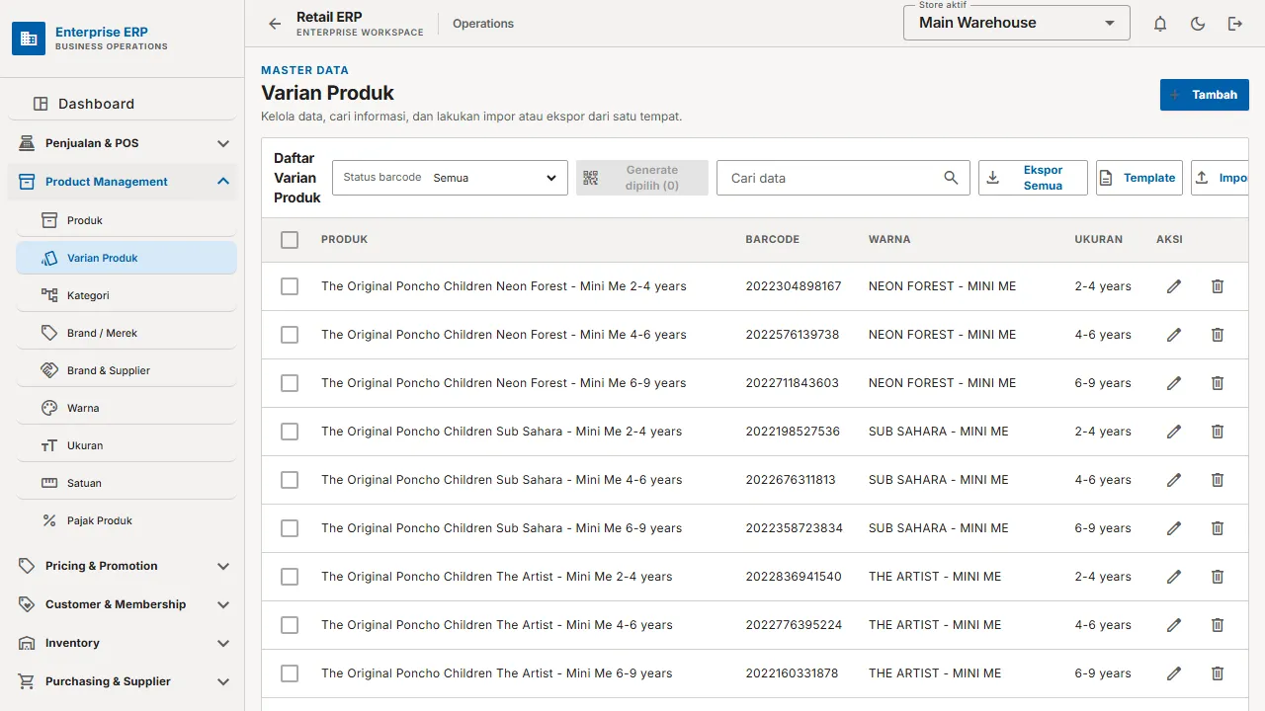Check The Artist Mini Me 4-6 years row
This screenshot has width=1265, height=711.
tap(290, 625)
